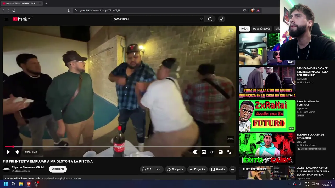335x188 pixels.
Task: Open Clips de Streamers Oficial channel avatar
Action: [x=6, y=169]
